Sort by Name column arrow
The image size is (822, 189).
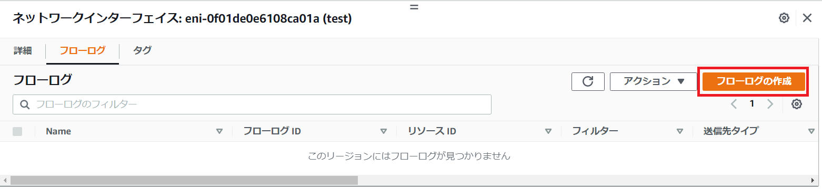click(x=219, y=131)
